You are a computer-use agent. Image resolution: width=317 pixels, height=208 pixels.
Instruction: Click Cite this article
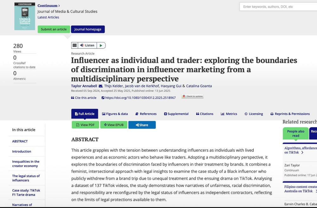pyautogui.click(x=84, y=97)
